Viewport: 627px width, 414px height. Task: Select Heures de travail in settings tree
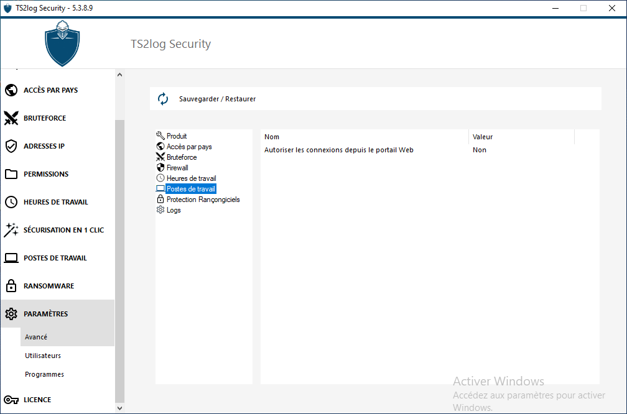191,178
